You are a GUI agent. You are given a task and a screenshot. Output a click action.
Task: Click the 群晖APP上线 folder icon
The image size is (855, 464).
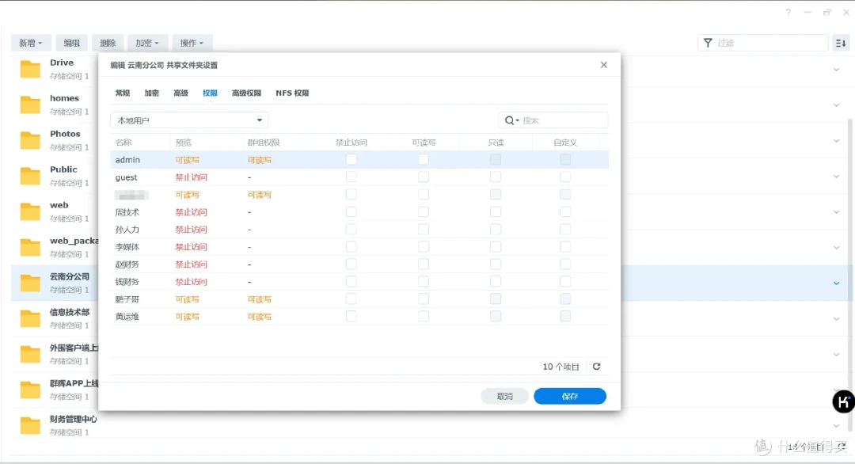tap(30, 390)
